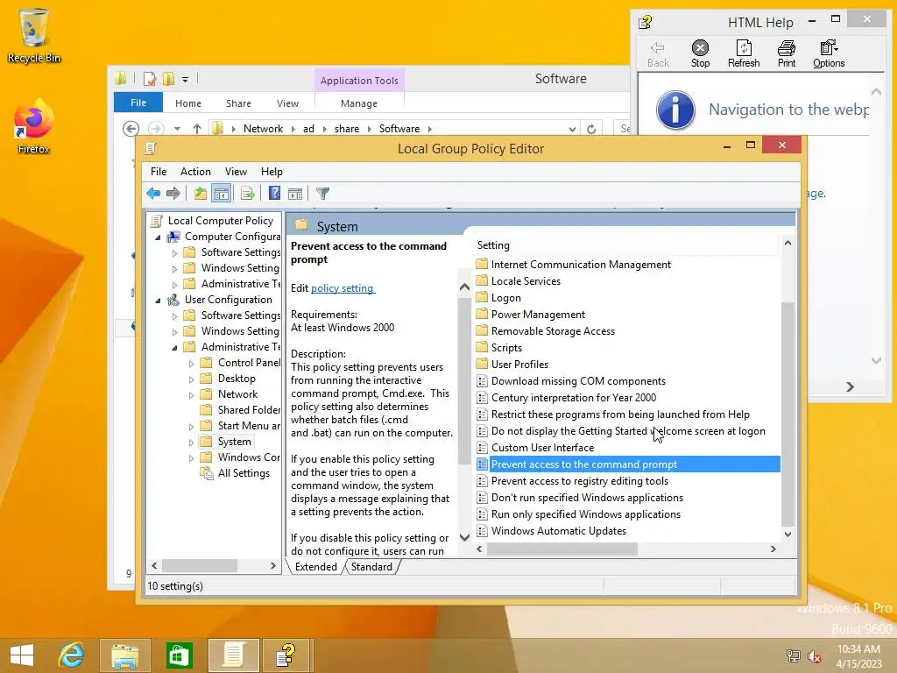Open Explorer address bar history dropdown
Viewport: 897px width, 673px height.
(x=572, y=130)
